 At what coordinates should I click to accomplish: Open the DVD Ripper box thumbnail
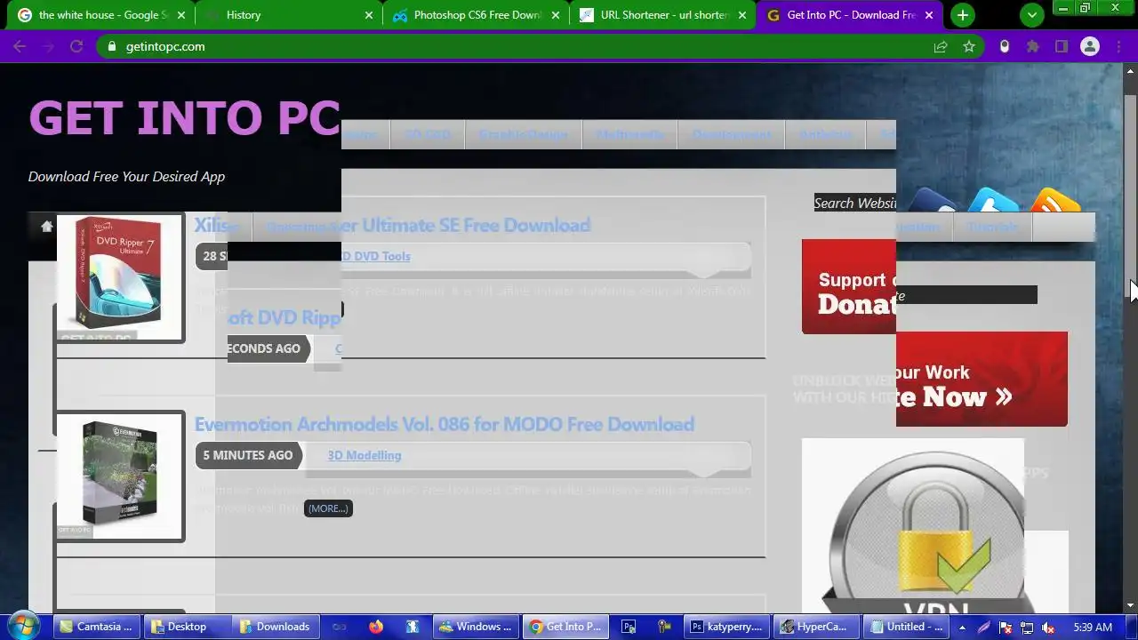[120, 277]
